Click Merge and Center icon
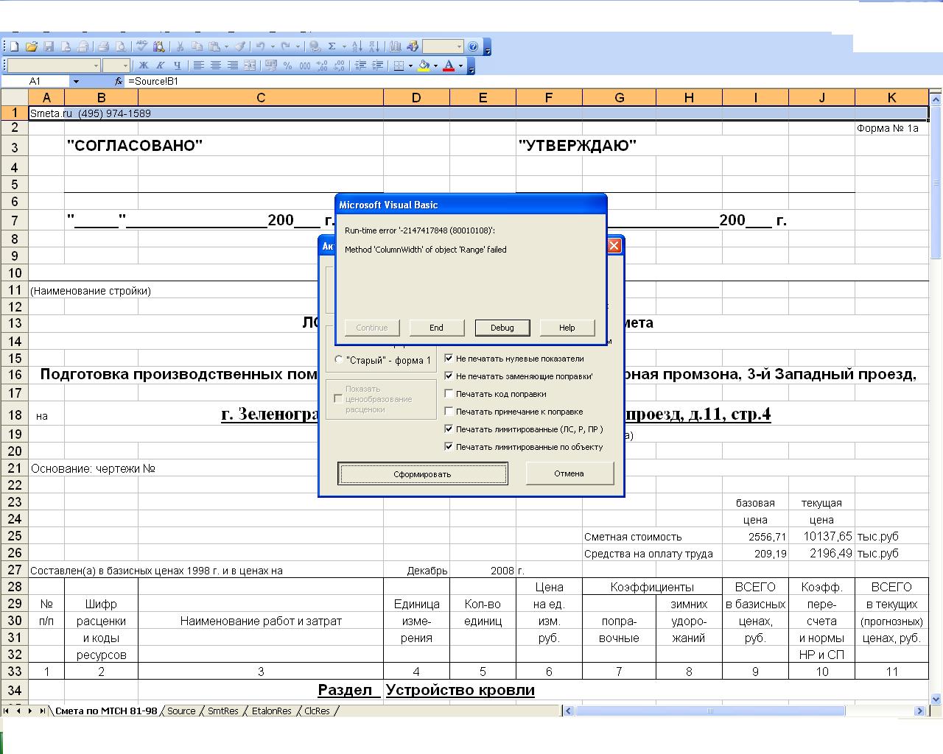Image resolution: width=943 pixels, height=754 pixels. 250,66
